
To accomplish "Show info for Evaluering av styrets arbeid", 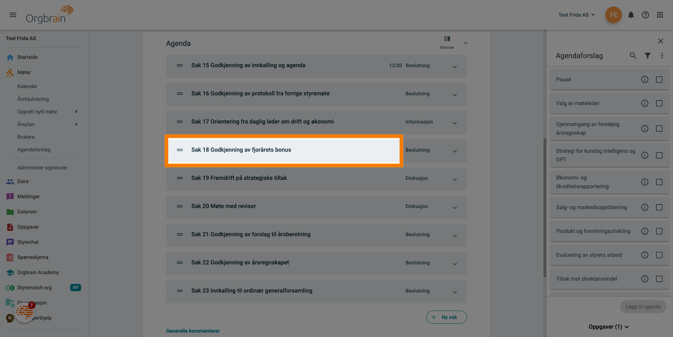I will coord(645,255).
